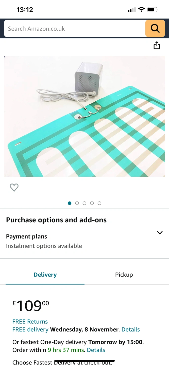The width and height of the screenshot is (169, 365).
Task: Open Details link after Wednesday delivery date
Action: click(x=131, y=330)
